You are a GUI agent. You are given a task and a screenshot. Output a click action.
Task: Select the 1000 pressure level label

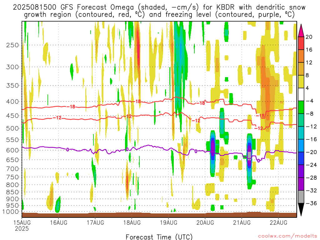point(11,212)
